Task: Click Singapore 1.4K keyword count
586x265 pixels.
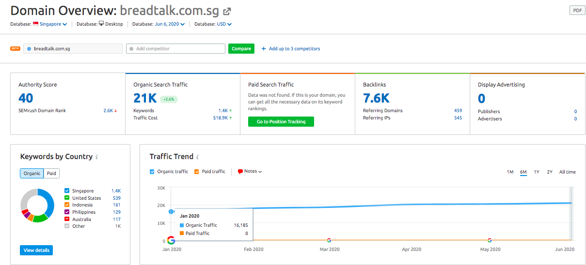Action: pyautogui.click(x=116, y=191)
